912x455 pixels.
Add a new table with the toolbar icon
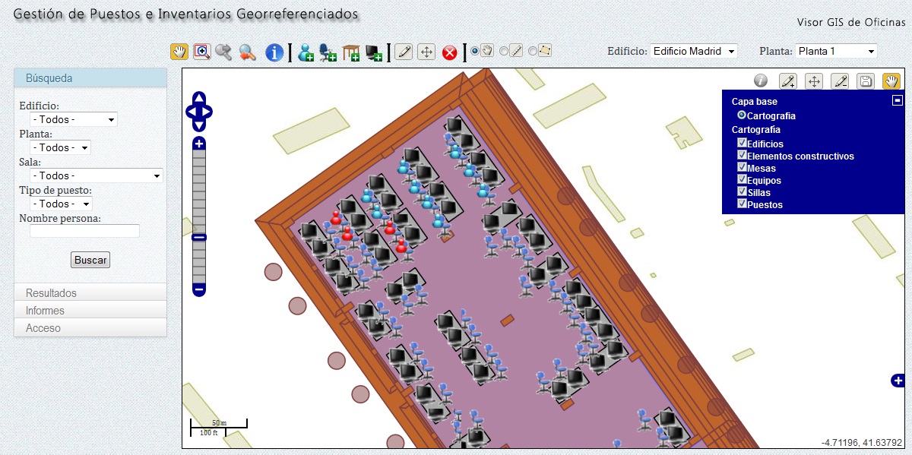(351, 52)
